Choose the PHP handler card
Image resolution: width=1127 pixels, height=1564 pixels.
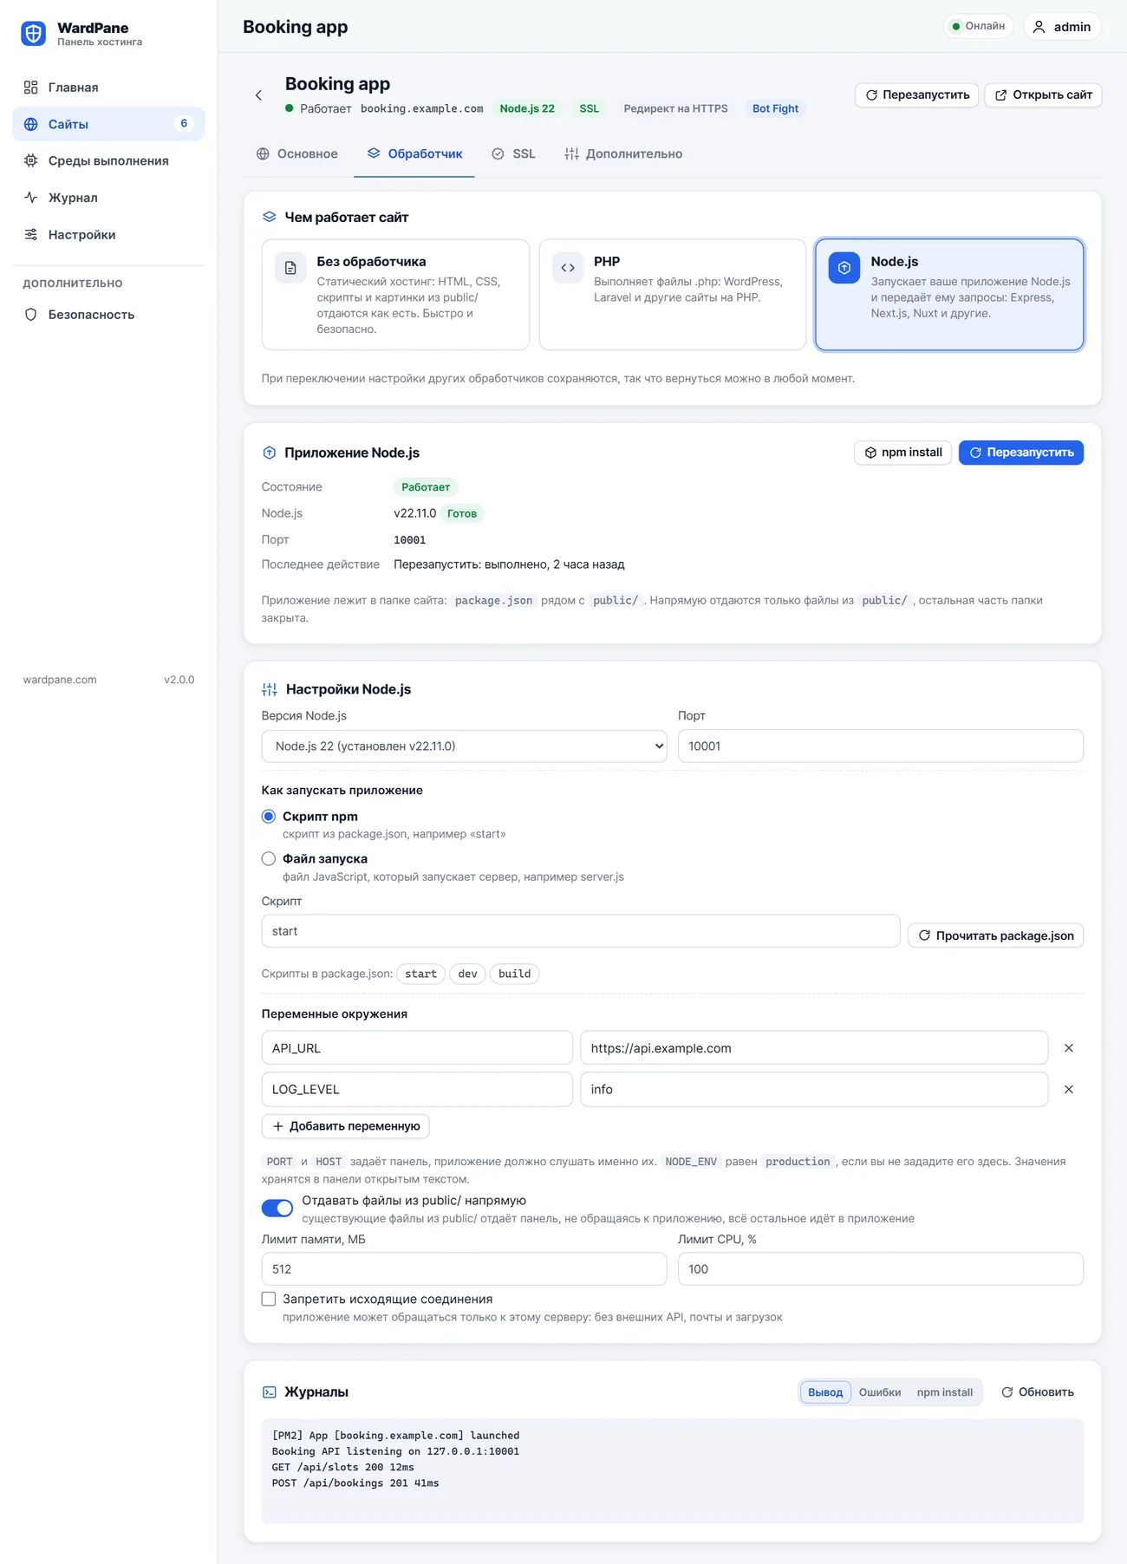[x=672, y=295]
